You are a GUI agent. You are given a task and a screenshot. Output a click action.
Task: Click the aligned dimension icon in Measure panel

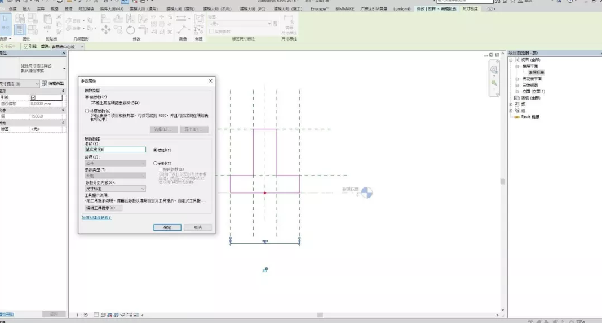[x=182, y=30]
